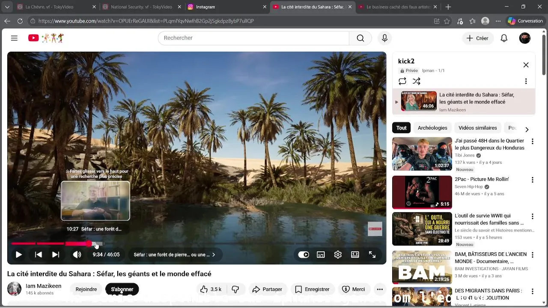
Task: Select the Tout filter chip
Action: [401, 128]
